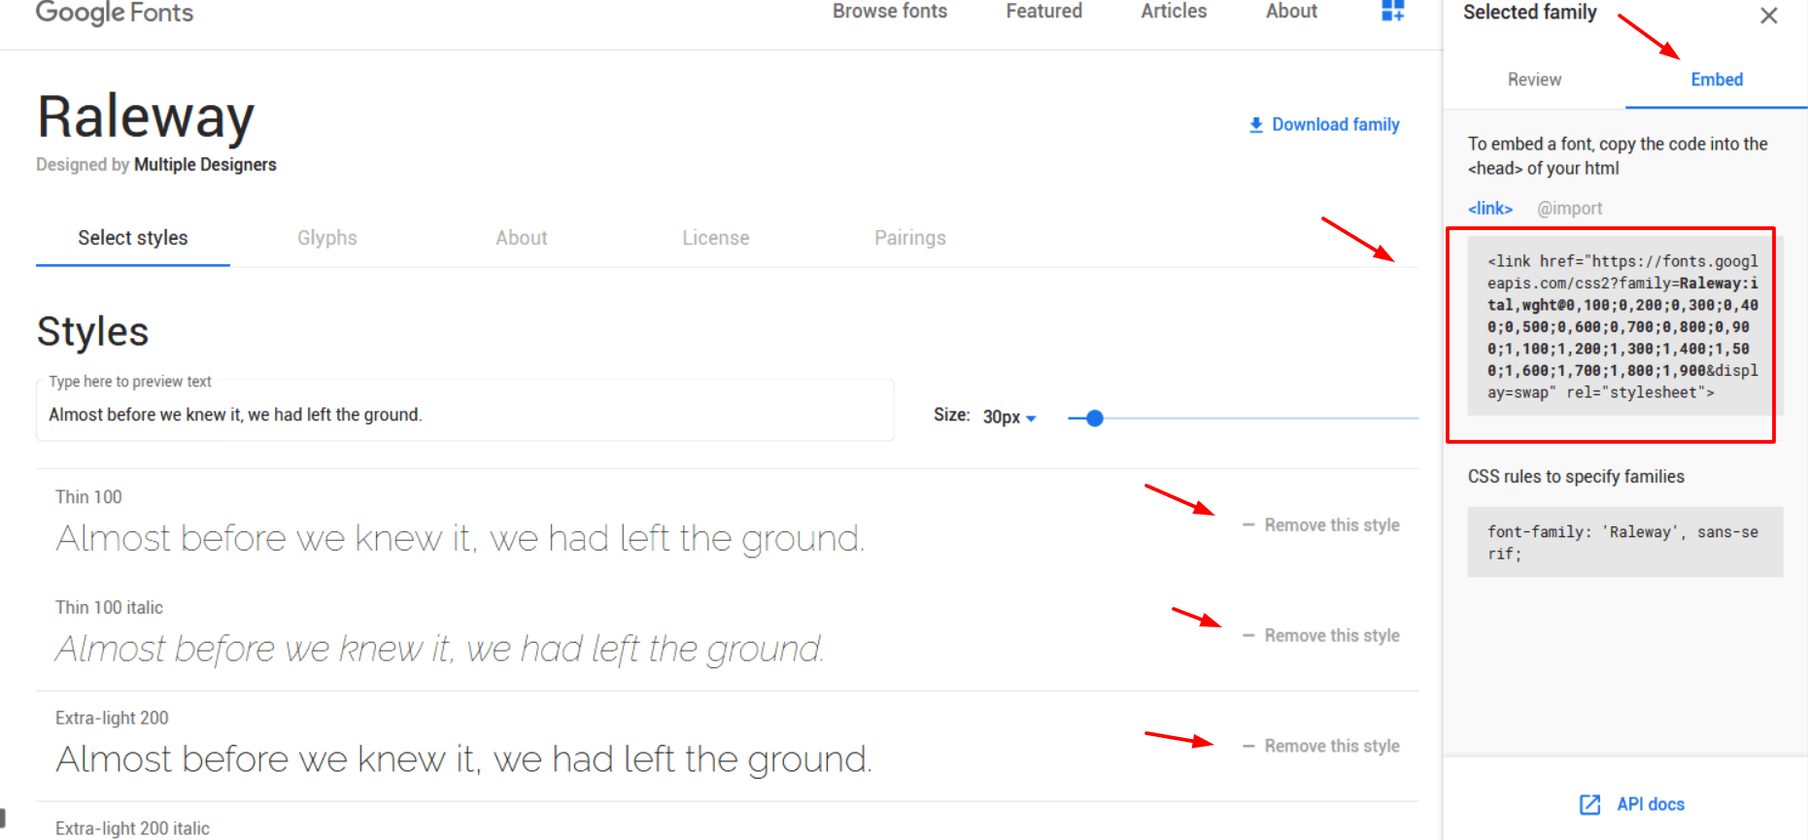Open Multiple Designers link
Image resolution: width=1808 pixels, height=840 pixels.
pos(205,165)
